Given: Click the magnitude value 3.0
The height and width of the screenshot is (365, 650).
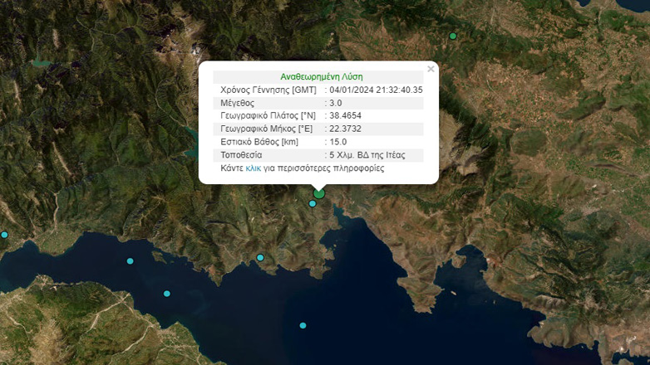Looking at the screenshot, I should tap(336, 103).
